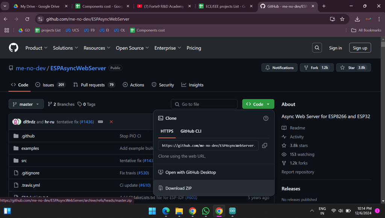385x218 pixels.
Task: View site information icon in address bar
Action: (x=40, y=19)
